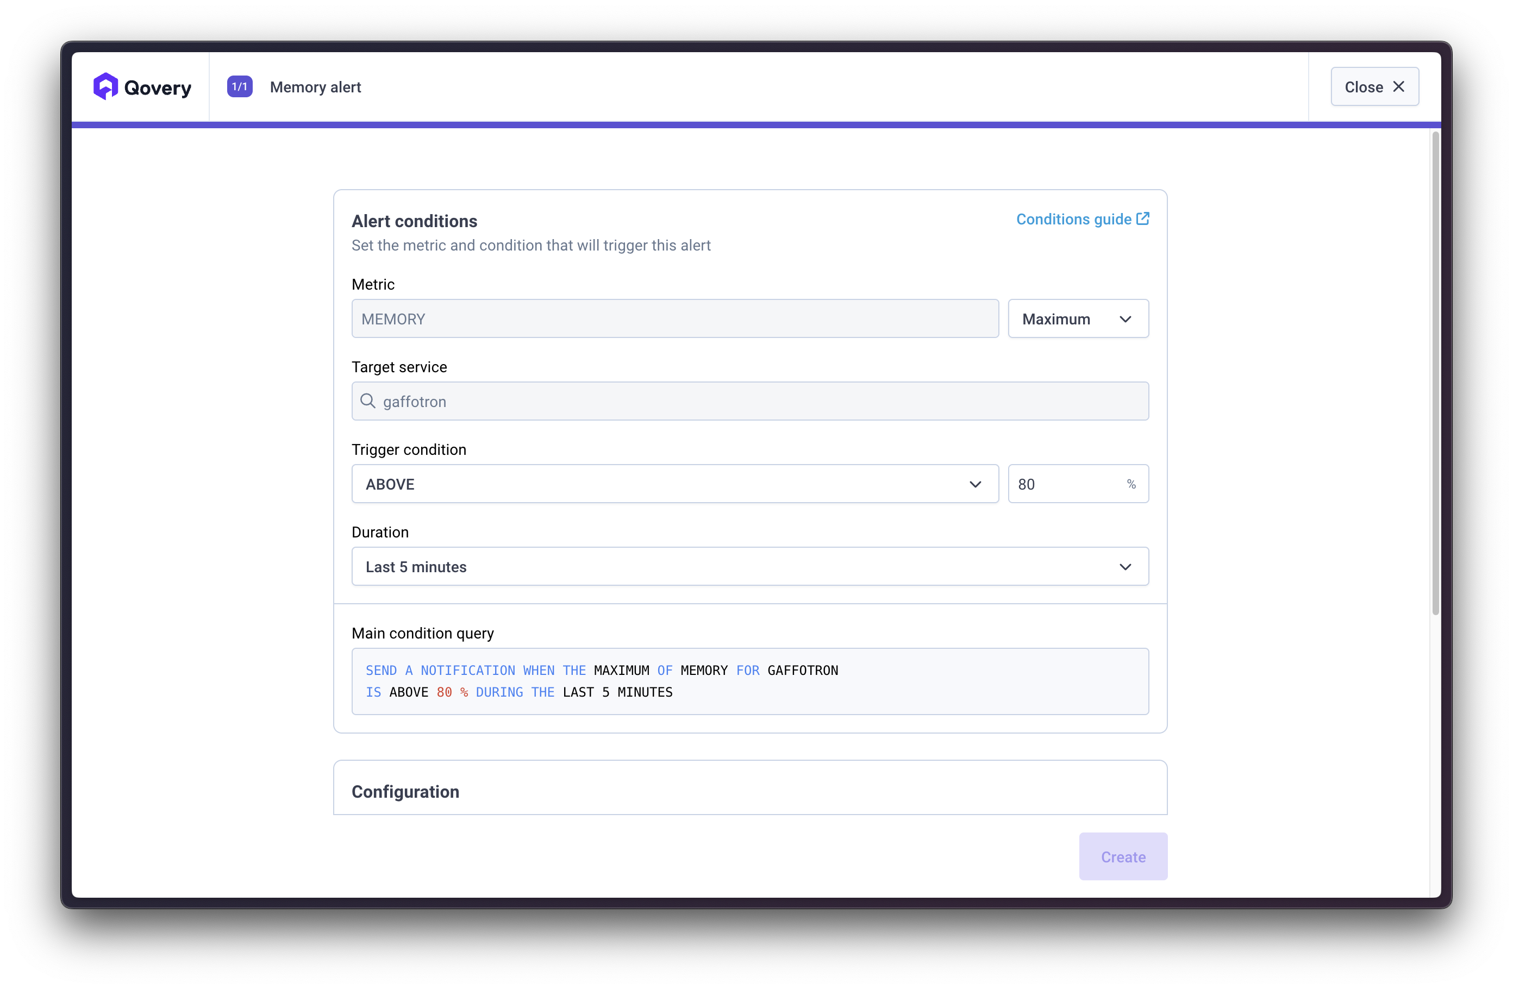This screenshot has width=1513, height=989.
Task: Click the gaffotron Target service field
Action: [x=750, y=401]
